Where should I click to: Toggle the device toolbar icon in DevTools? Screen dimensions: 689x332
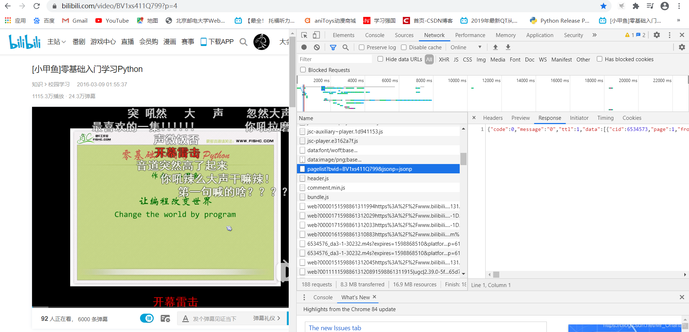pos(316,35)
